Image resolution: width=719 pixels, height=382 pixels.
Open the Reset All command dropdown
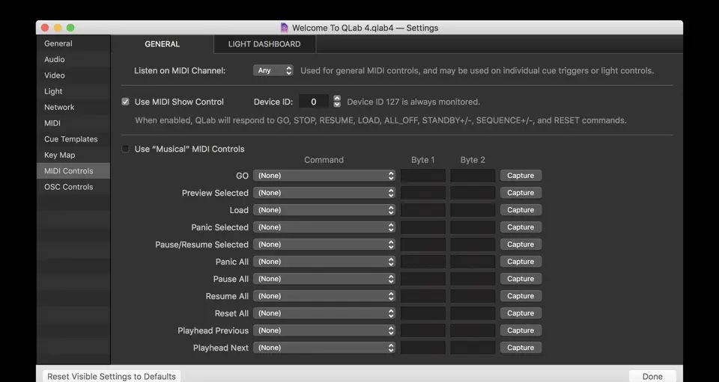(x=324, y=313)
